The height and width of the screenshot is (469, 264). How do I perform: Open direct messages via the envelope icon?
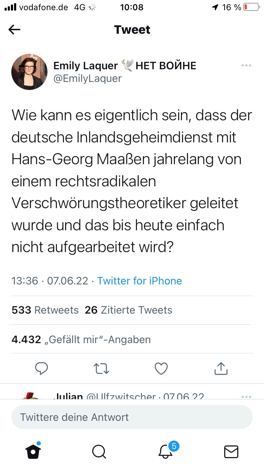[x=231, y=452]
